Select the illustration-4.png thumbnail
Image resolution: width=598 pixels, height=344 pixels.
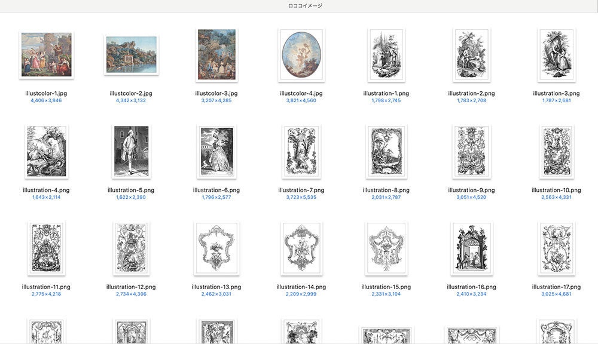[46, 152]
